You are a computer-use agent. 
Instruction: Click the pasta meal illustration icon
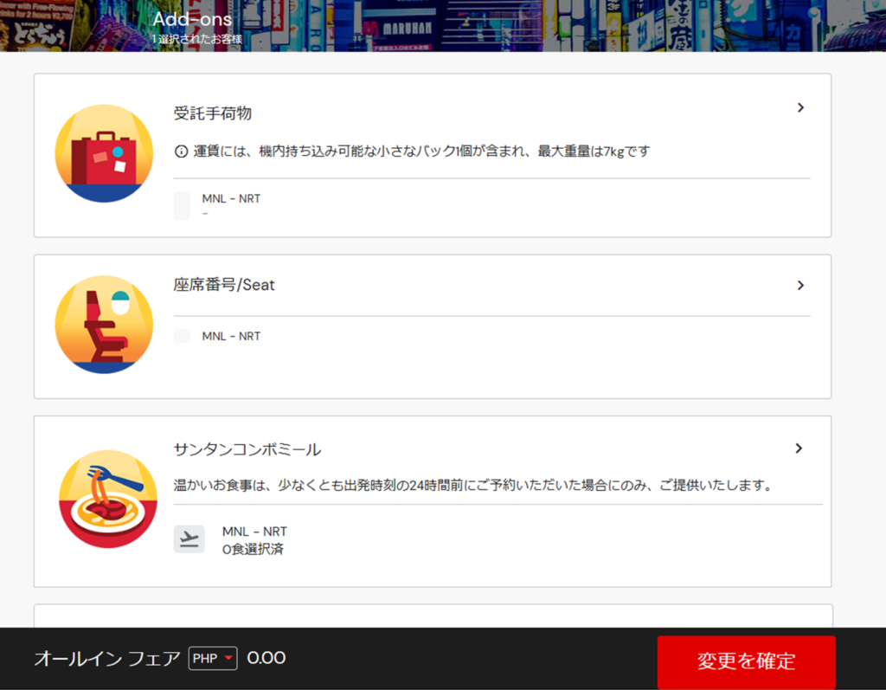coord(108,499)
